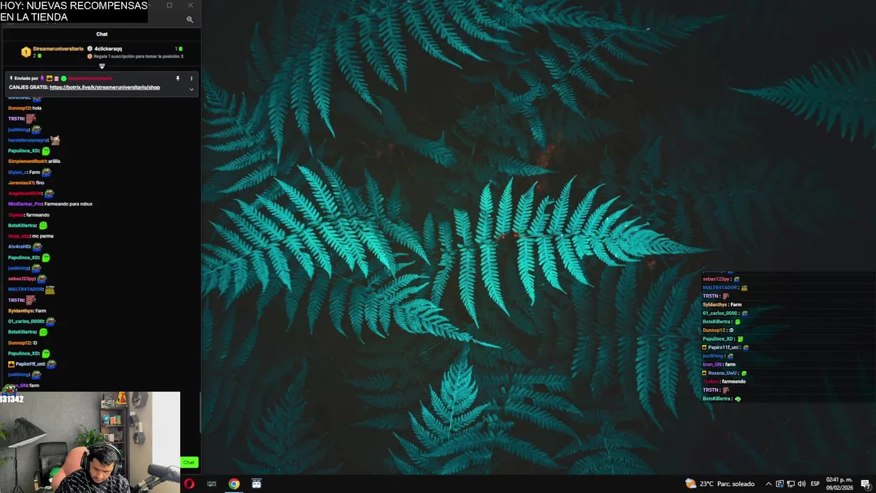Viewport: 876px width, 493px height.
Task: Select 4clickersqq in the gift leaderboard
Action: tap(108, 49)
